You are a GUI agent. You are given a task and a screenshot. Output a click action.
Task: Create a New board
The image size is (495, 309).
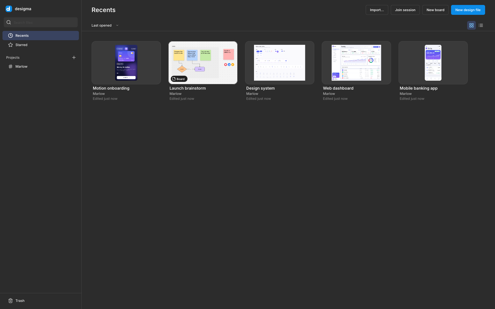point(435,10)
